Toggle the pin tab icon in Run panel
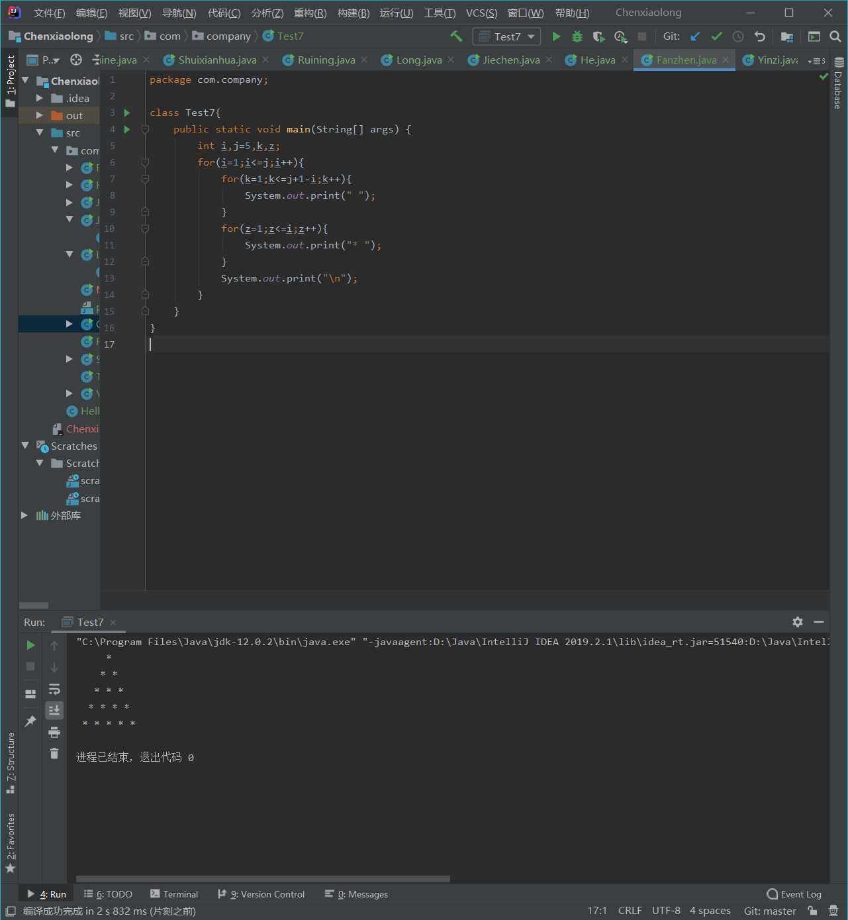 tap(30, 721)
